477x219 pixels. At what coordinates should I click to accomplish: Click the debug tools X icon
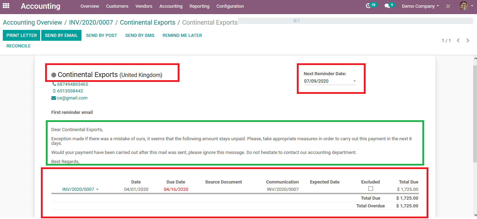point(448,6)
